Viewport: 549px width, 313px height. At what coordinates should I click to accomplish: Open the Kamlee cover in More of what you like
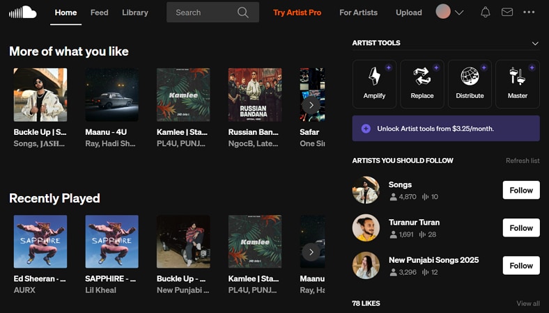[x=183, y=95]
